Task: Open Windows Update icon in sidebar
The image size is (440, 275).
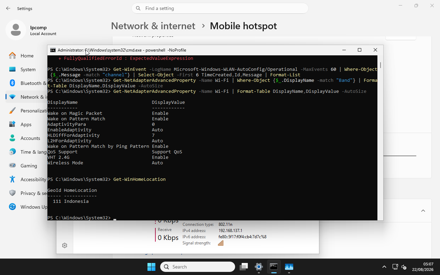Action: click(x=12, y=207)
